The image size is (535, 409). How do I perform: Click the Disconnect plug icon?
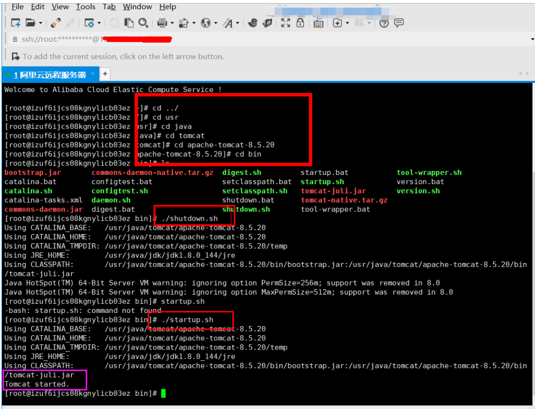55,23
